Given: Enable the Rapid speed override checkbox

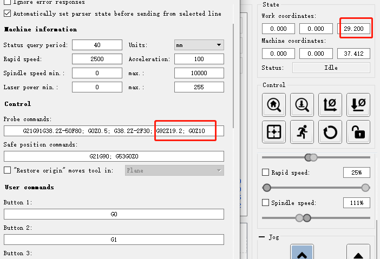Looking at the screenshot, I should [x=265, y=172].
